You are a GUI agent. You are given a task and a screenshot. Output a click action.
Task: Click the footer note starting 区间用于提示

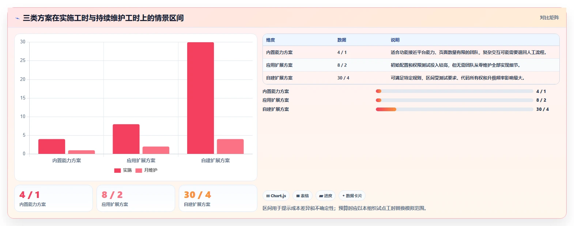pos(345,209)
